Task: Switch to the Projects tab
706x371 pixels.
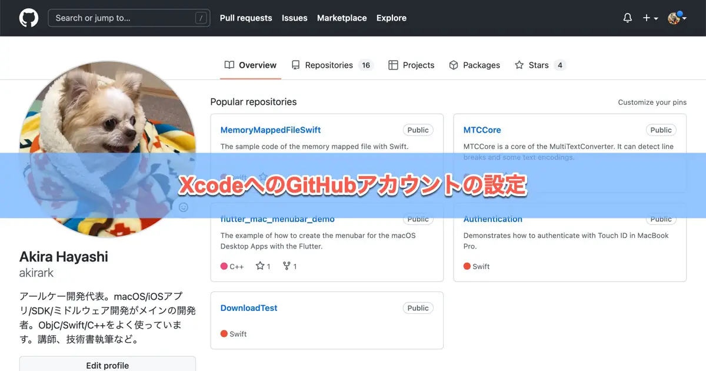Action: (411, 65)
